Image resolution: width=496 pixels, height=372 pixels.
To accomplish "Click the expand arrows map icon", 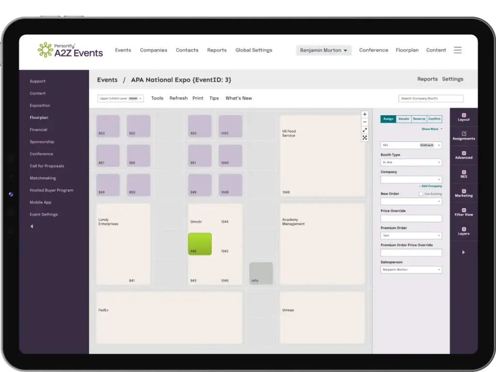I will point(365,130).
